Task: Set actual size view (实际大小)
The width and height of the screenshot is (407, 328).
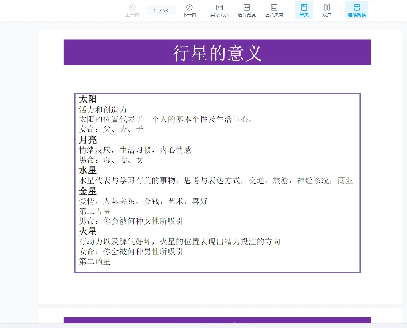Action: (219, 10)
